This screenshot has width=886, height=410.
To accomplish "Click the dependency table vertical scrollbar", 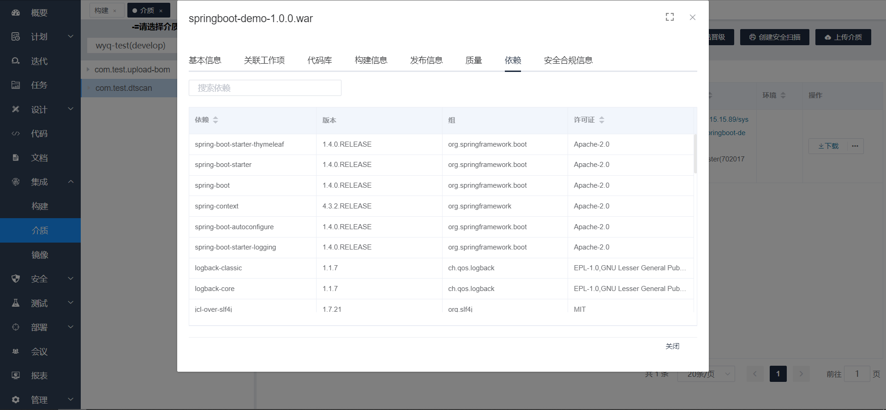I will click(x=695, y=154).
